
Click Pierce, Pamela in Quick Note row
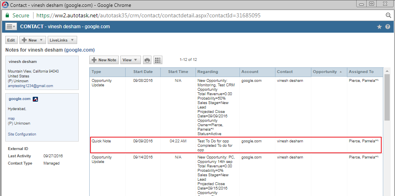pyautogui.click(x=364, y=141)
